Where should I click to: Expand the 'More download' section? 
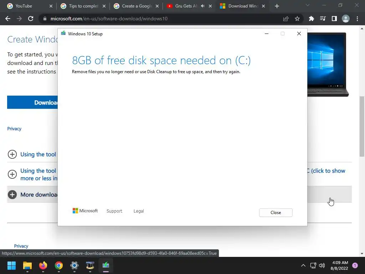point(12,194)
